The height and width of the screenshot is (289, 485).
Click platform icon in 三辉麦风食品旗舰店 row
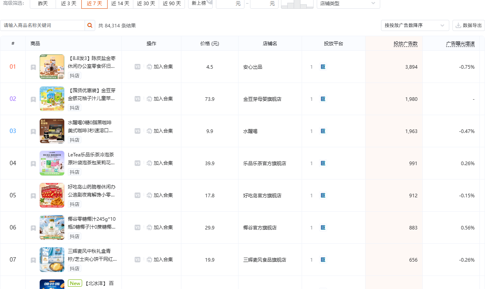tap(323, 260)
